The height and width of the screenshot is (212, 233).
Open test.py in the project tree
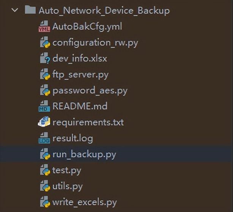67,171
